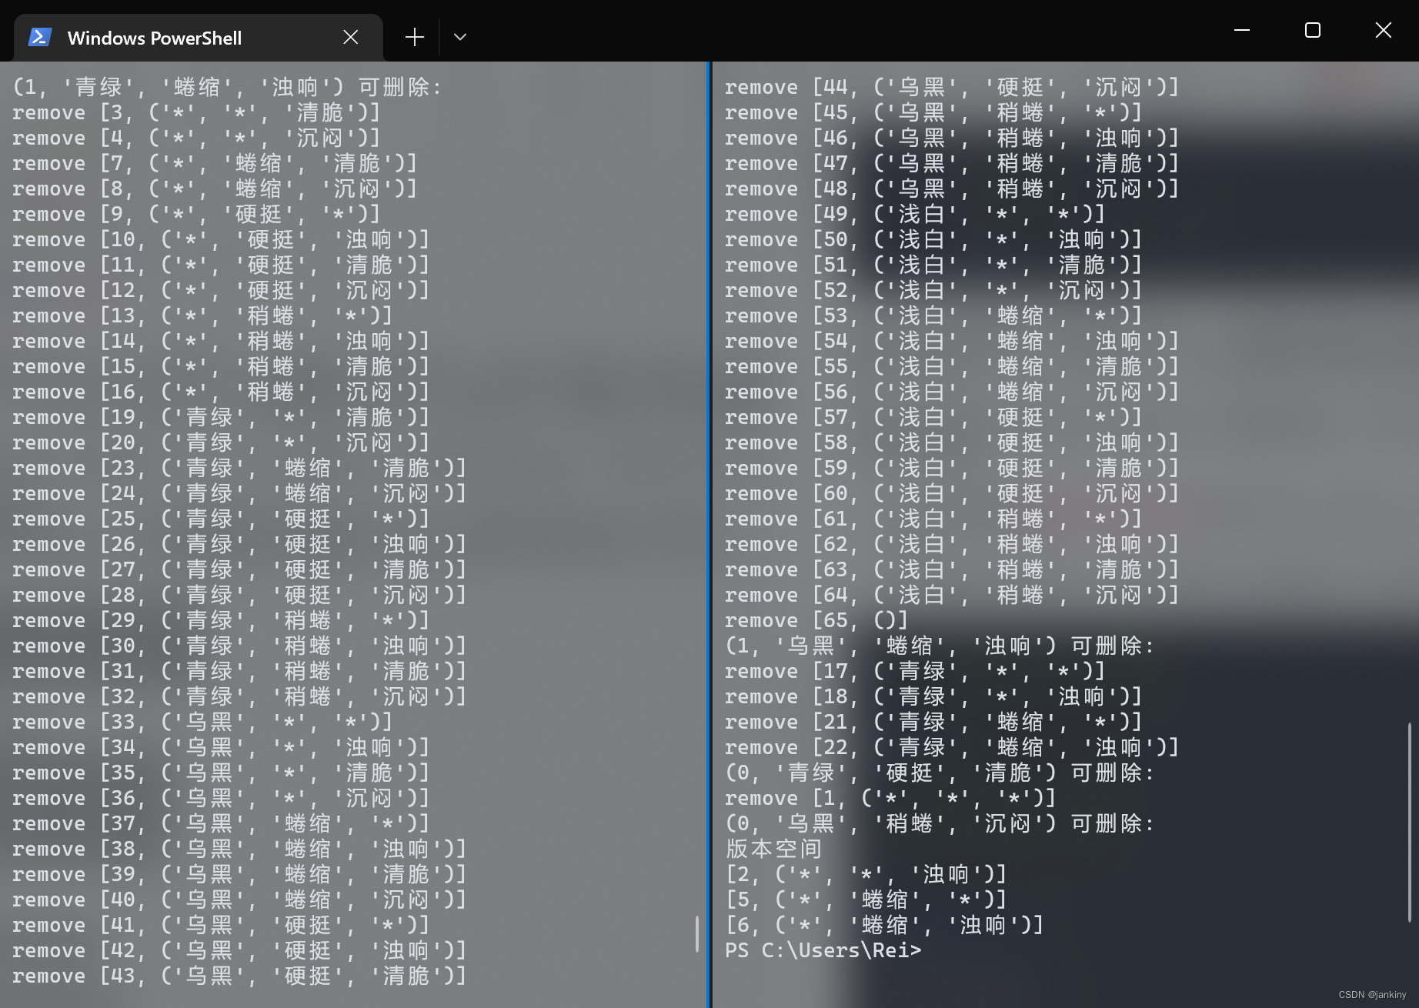The width and height of the screenshot is (1419, 1008).
Task: Click line "remove [64, ('浅白', '稍蜷', '沉闷')]"
Action: 952,595
